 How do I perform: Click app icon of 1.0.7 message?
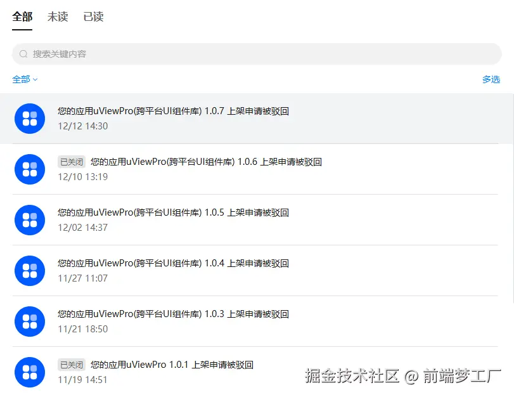[x=30, y=119]
